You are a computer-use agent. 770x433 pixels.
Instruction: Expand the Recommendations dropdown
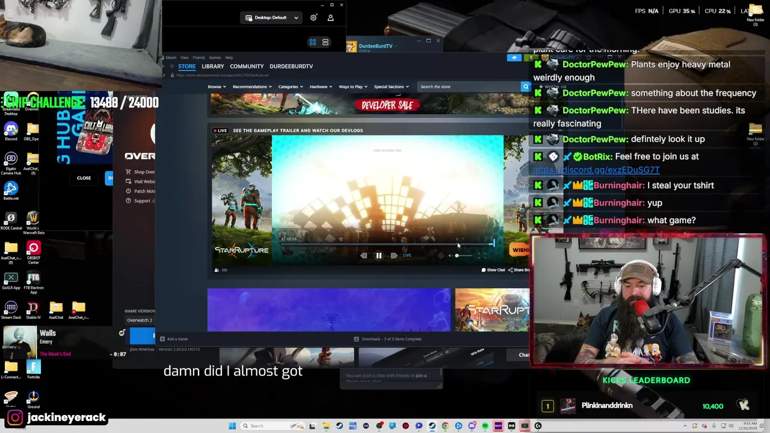(x=252, y=87)
